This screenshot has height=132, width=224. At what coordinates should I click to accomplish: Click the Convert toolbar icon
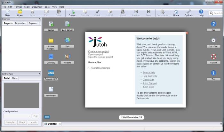coord(72,13)
